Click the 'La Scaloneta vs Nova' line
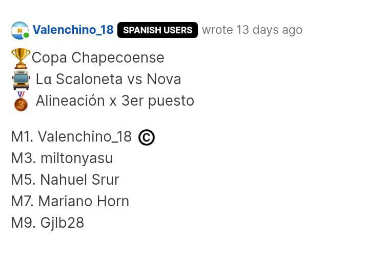369x256 pixels. (108, 79)
